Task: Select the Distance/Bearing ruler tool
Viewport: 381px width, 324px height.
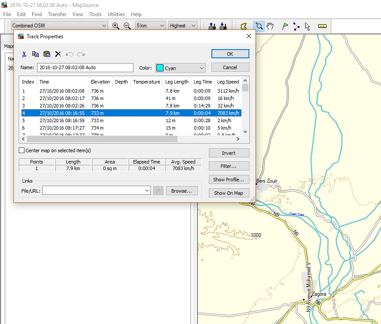Action: pos(322,26)
